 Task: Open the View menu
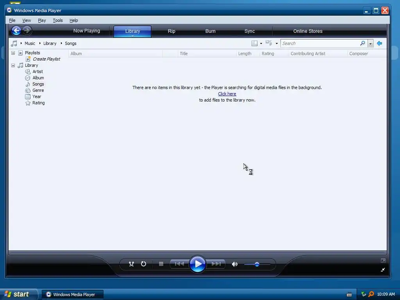pyautogui.click(x=27, y=20)
